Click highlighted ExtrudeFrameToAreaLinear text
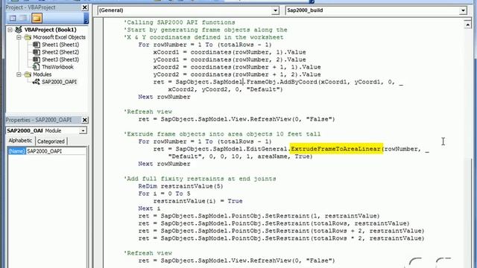477x268 pixels. point(336,149)
